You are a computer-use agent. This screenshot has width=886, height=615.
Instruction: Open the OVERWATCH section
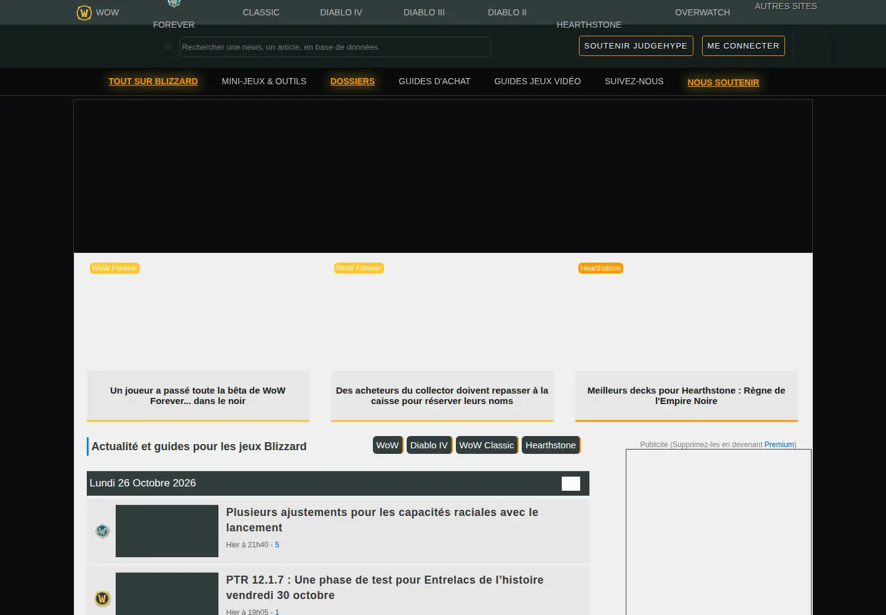point(702,12)
